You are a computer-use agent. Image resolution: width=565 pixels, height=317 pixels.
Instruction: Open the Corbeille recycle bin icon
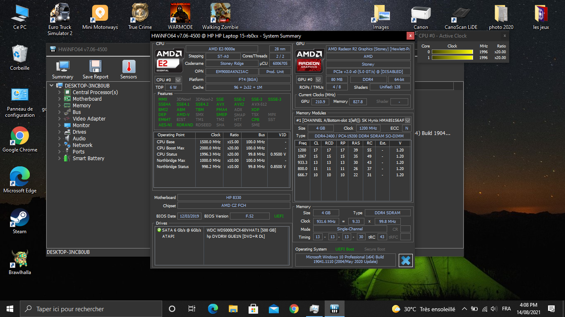click(x=20, y=58)
